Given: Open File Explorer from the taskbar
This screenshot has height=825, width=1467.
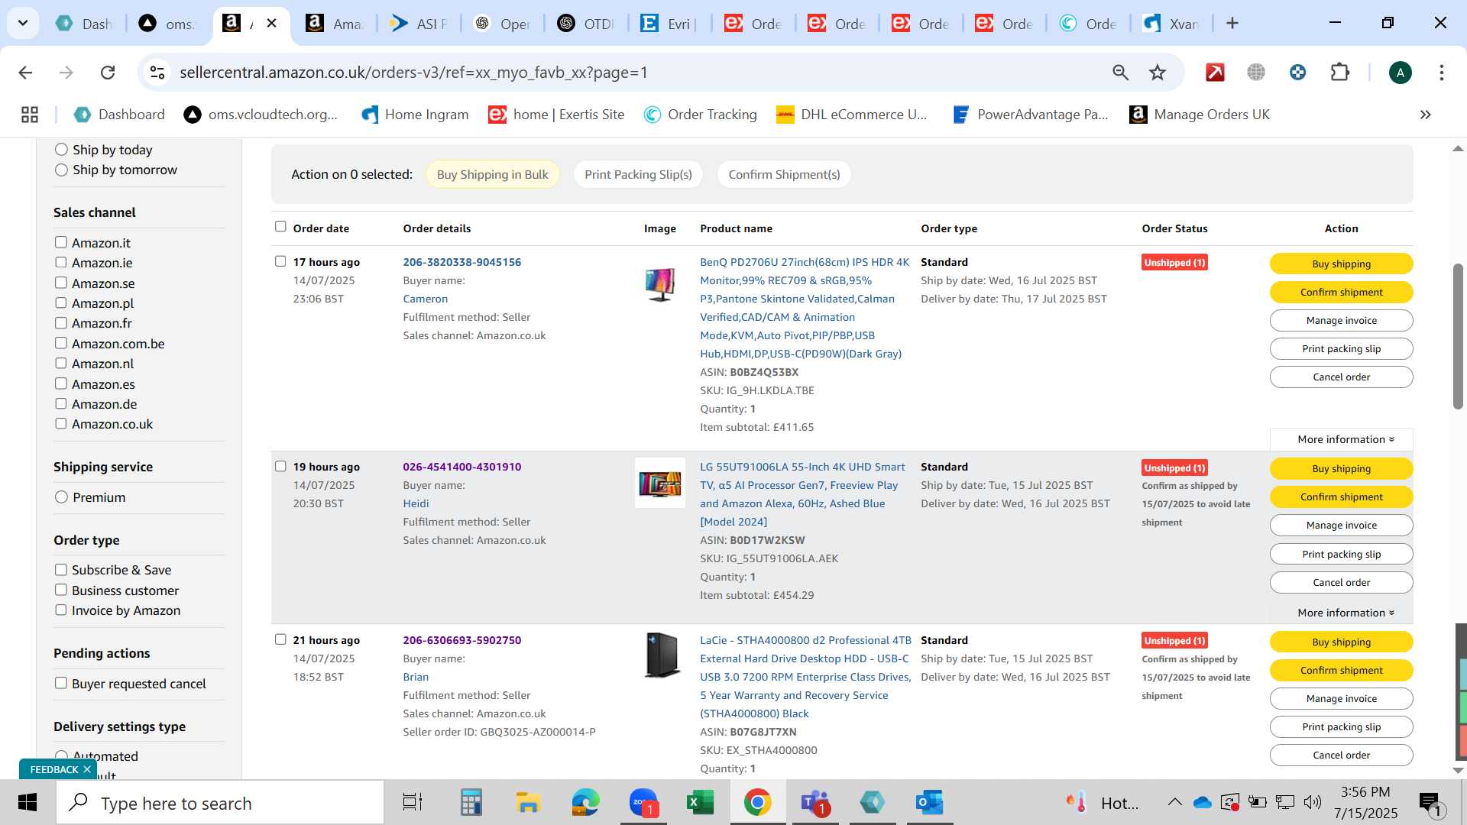Looking at the screenshot, I should [528, 803].
